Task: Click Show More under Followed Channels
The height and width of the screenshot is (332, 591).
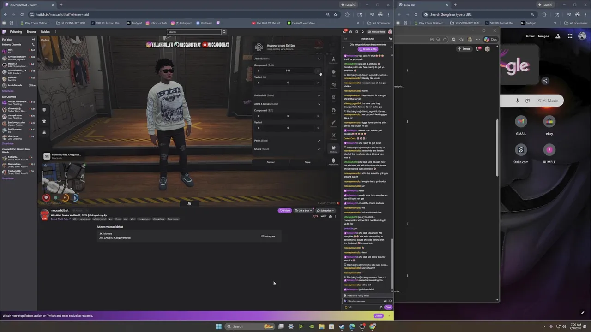Action: (x=8, y=91)
